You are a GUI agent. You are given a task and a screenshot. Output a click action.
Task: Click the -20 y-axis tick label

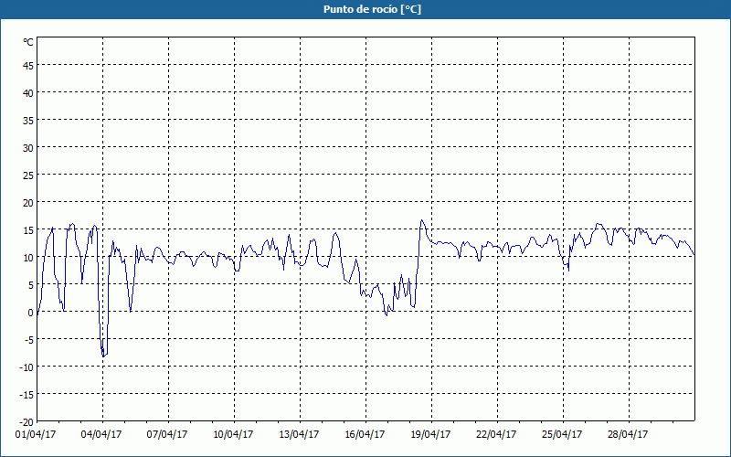[26, 422]
